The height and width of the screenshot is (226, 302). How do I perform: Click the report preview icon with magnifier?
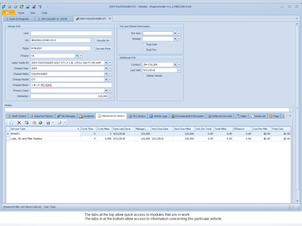(60, 123)
